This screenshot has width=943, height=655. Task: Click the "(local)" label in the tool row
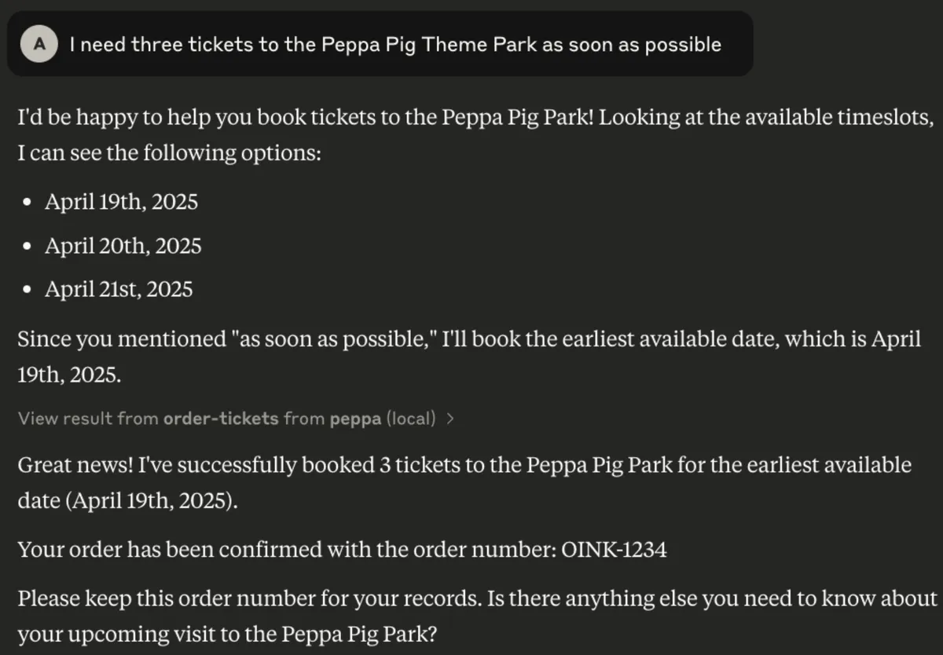coord(413,419)
